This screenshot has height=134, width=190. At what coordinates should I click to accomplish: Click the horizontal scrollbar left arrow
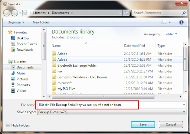(49, 96)
